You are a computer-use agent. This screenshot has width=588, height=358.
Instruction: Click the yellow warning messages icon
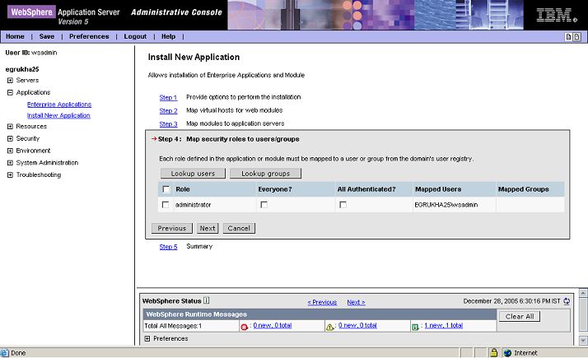329,327
